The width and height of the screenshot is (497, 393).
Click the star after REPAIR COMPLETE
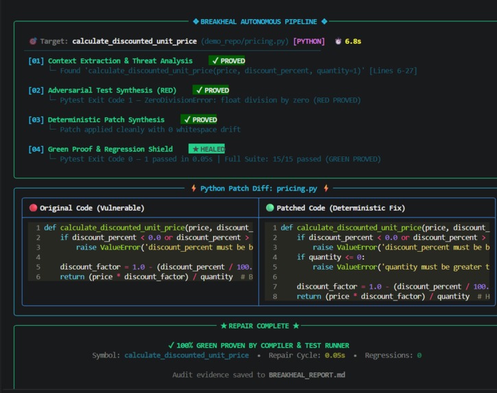(x=296, y=326)
